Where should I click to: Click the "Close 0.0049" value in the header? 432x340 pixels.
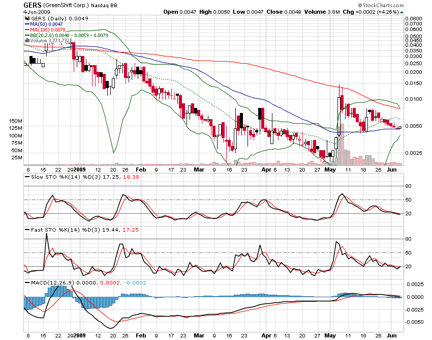click(x=284, y=12)
